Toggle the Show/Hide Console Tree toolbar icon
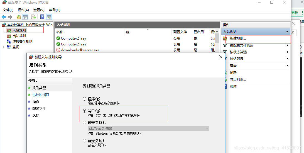This screenshot has width=304, height=153. click(25, 17)
